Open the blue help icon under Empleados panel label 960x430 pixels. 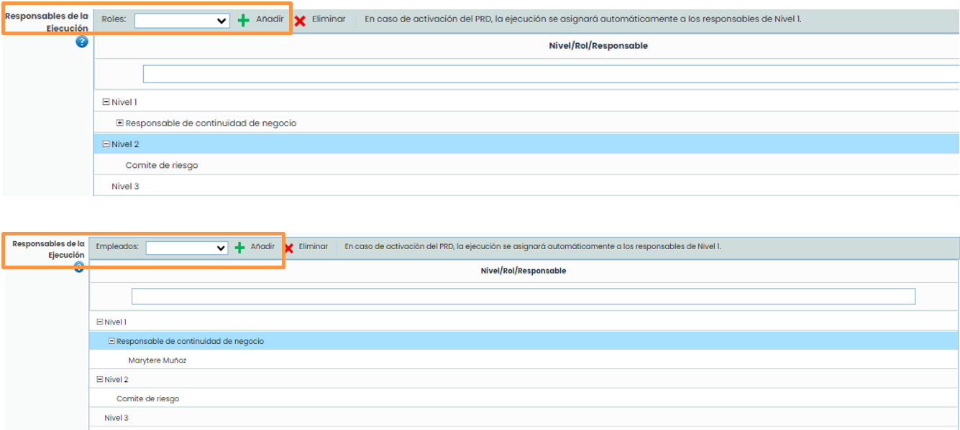(x=79, y=268)
